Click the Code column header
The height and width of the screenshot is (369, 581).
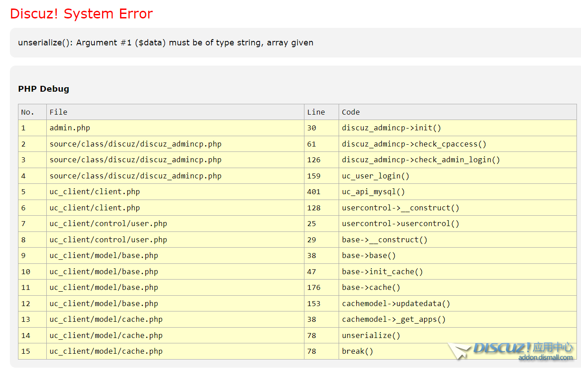pyautogui.click(x=351, y=112)
